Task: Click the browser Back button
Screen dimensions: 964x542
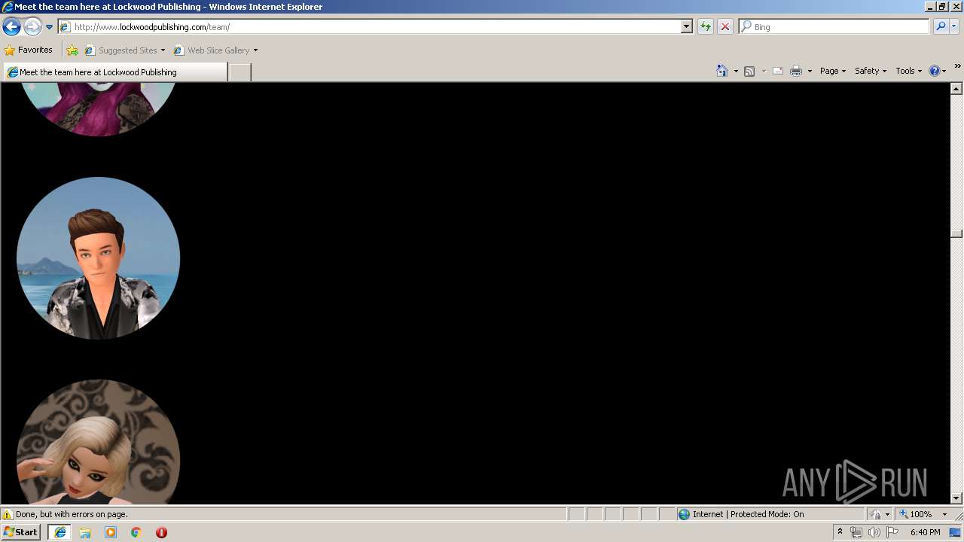Action: coord(11,27)
